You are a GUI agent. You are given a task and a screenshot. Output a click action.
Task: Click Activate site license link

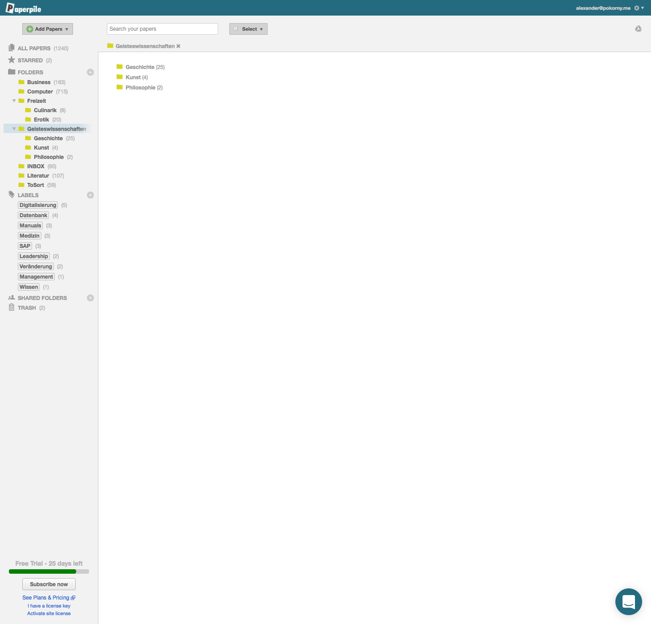pos(49,613)
